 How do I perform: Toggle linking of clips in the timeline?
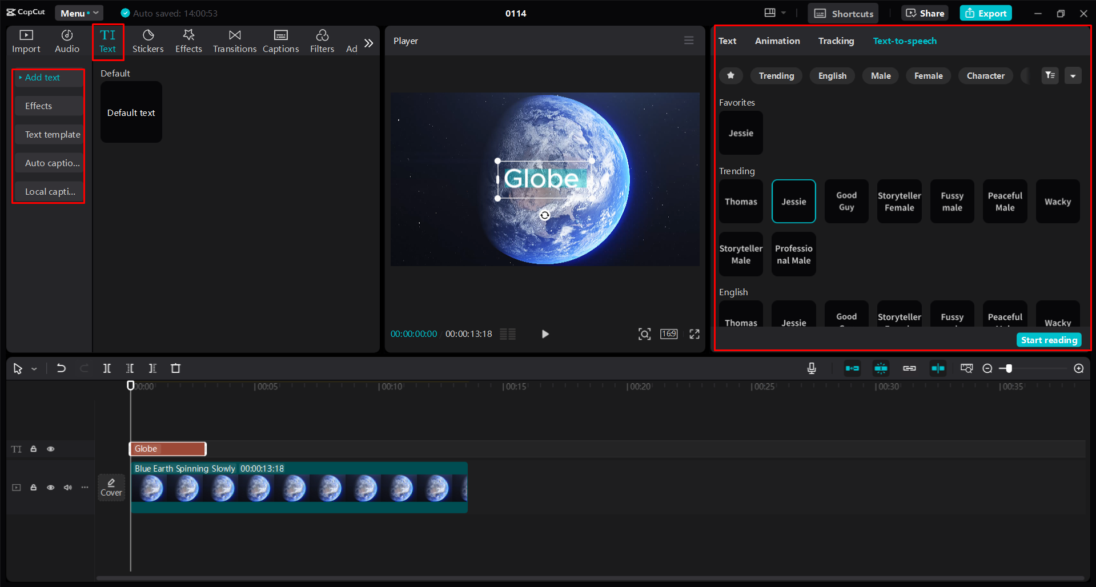point(909,368)
